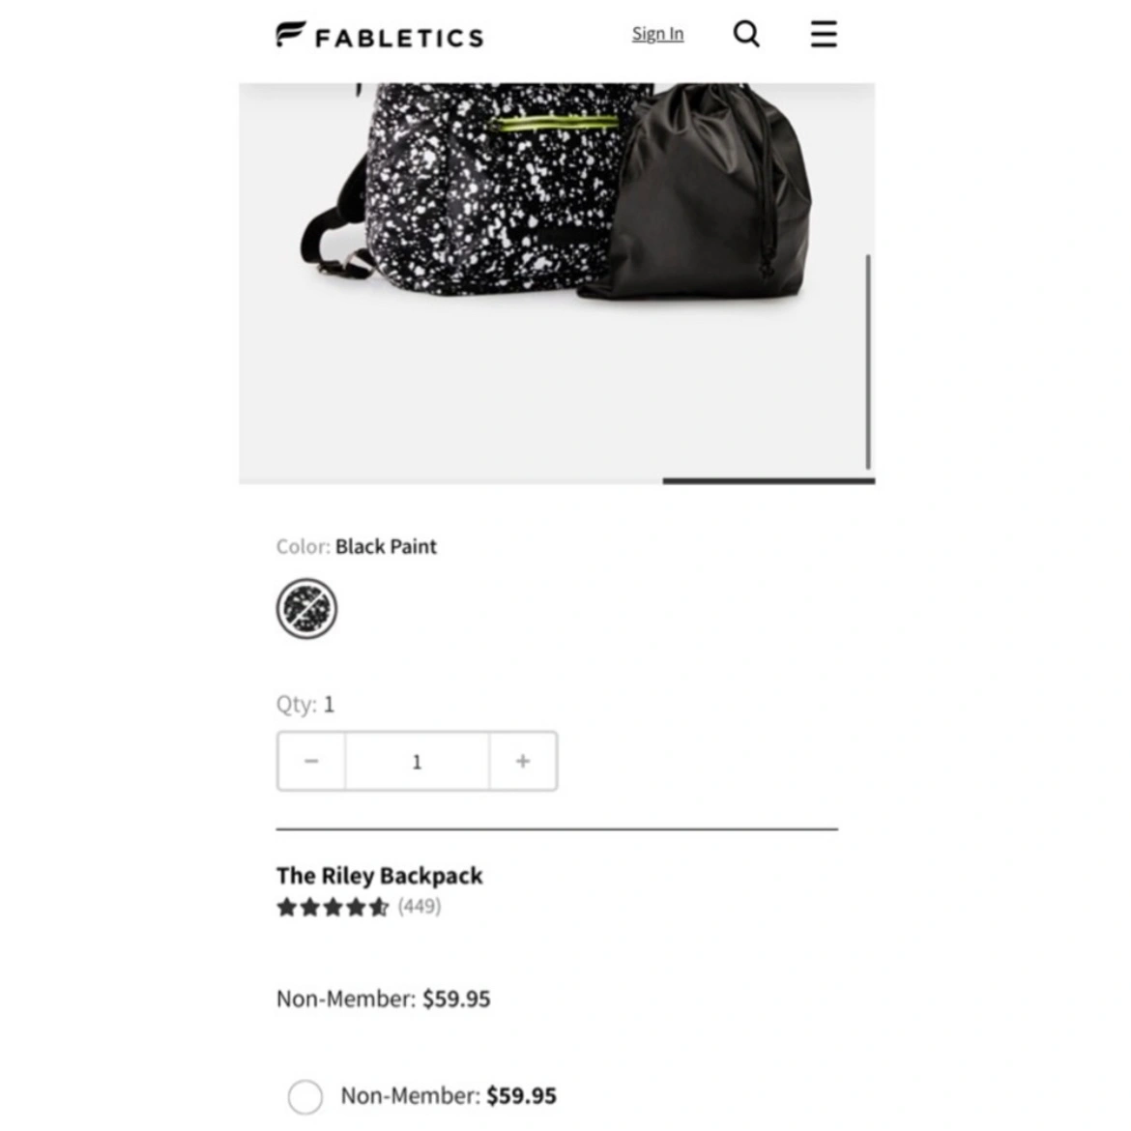This screenshot has width=1131, height=1131.
Task: Select the Black Paint color swatch
Action: [x=306, y=609]
